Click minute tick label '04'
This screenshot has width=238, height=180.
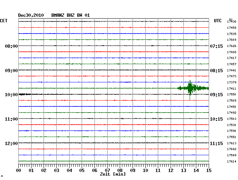point(69,171)
